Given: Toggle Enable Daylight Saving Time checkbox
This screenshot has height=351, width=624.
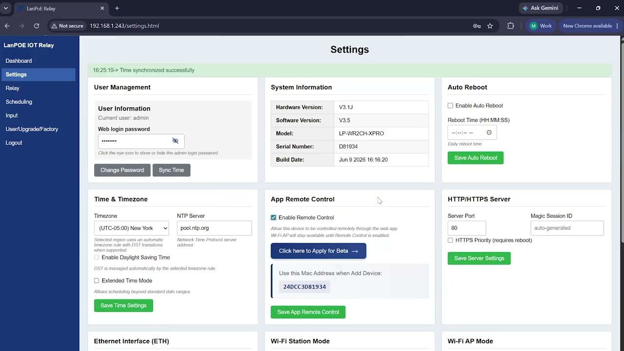Looking at the screenshot, I should pyautogui.click(x=97, y=257).
